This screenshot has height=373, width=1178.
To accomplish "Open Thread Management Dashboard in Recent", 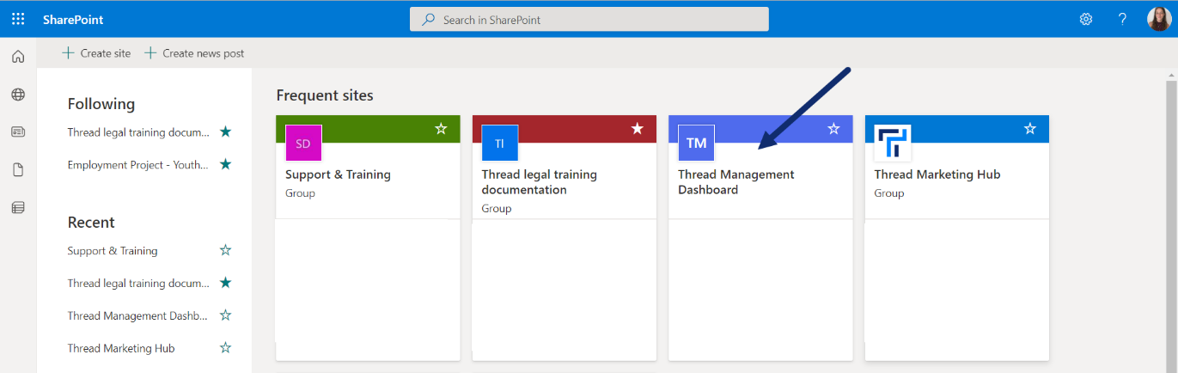I will (137, 315).
